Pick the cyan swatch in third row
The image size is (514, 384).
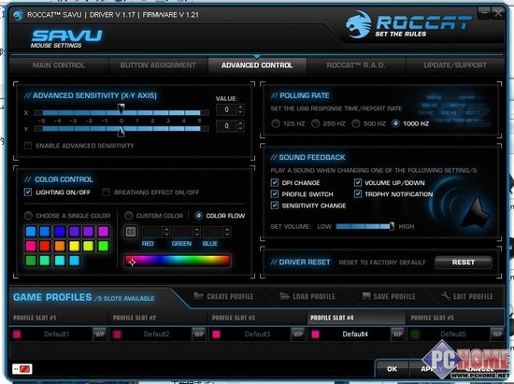pos(60,261)
